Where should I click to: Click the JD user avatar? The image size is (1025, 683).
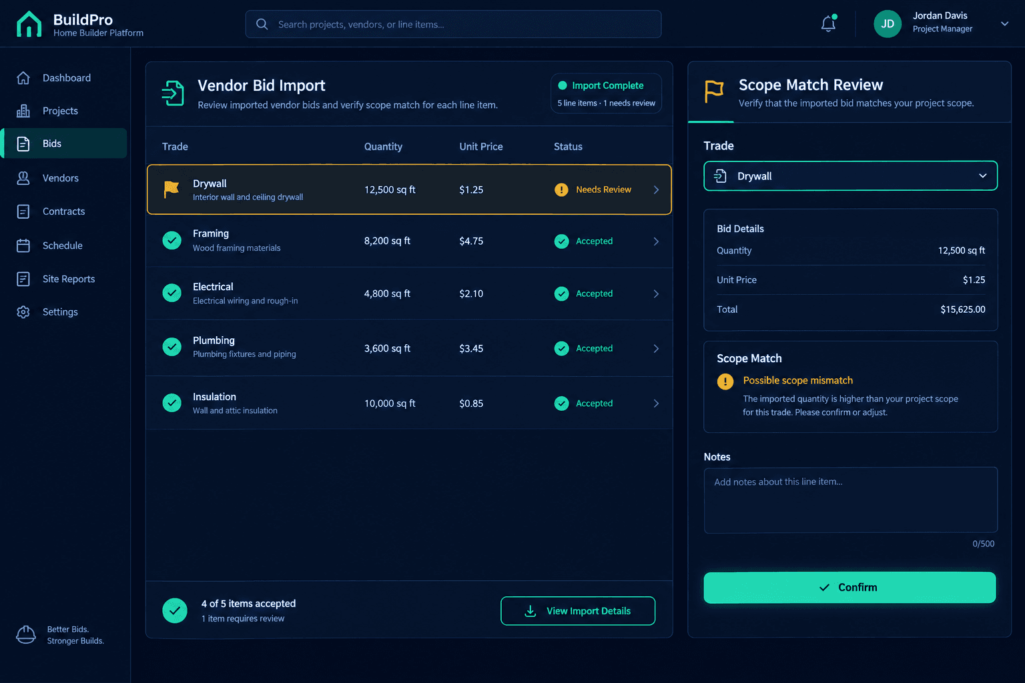pos(888,24)
